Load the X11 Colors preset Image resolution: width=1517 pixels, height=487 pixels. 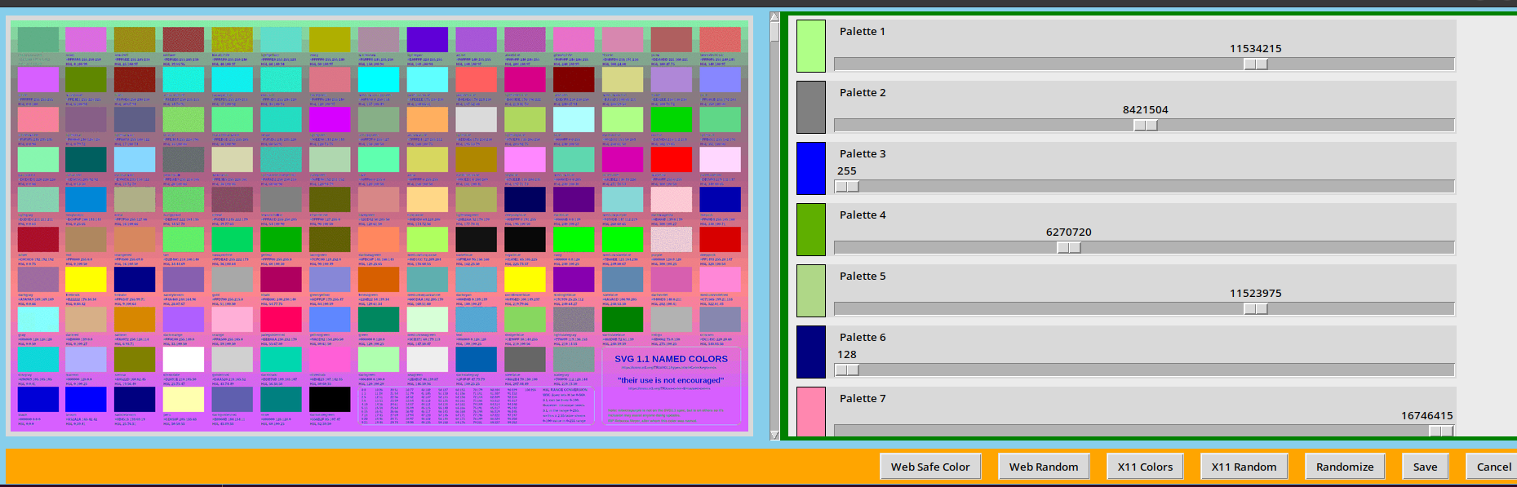(1145, 467)
